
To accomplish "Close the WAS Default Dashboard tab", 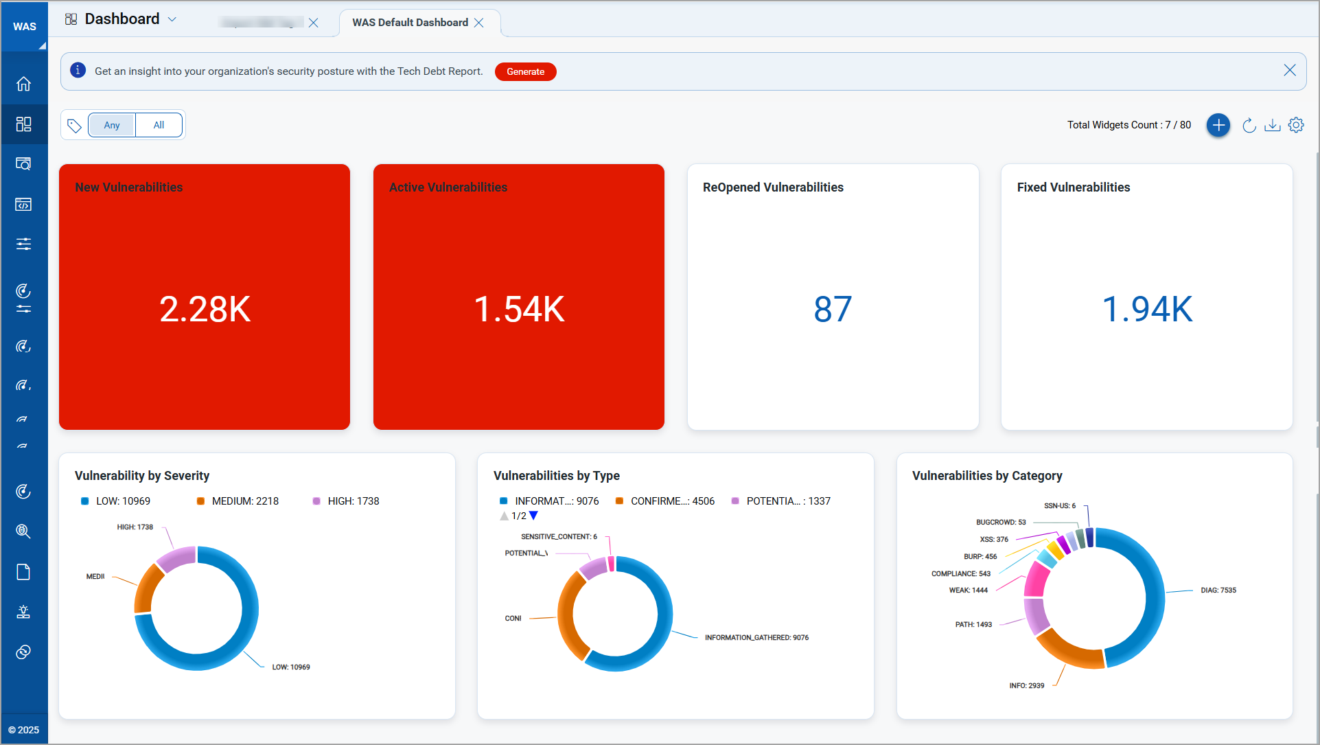I will click(x=479, y=23).
